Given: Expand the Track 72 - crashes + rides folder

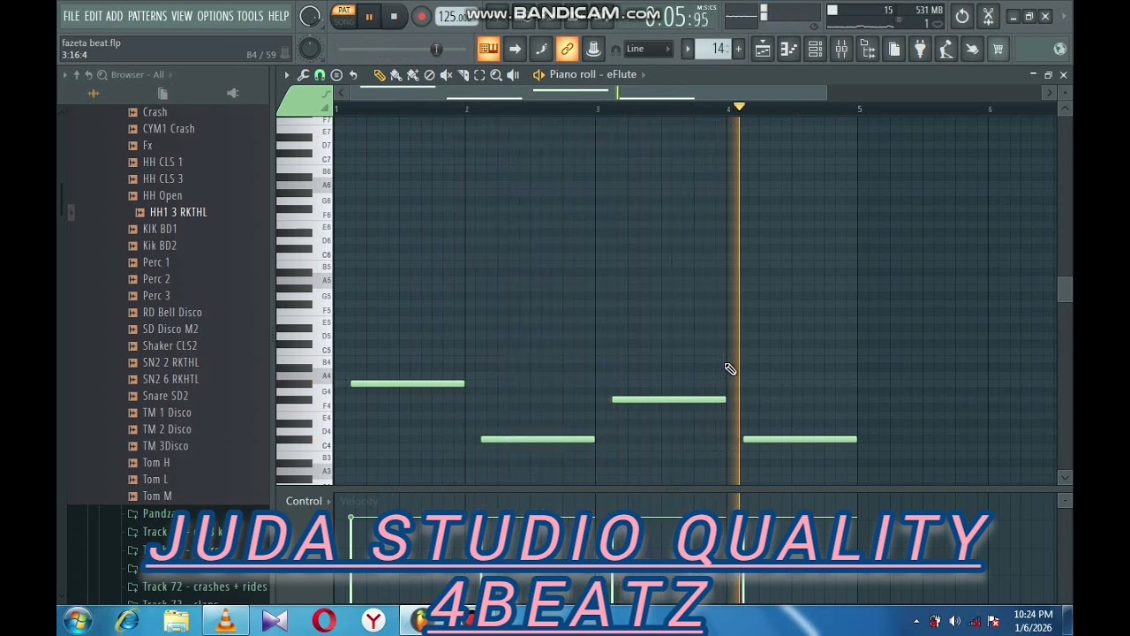Looking at the screenshot, I should click(204, 587).
